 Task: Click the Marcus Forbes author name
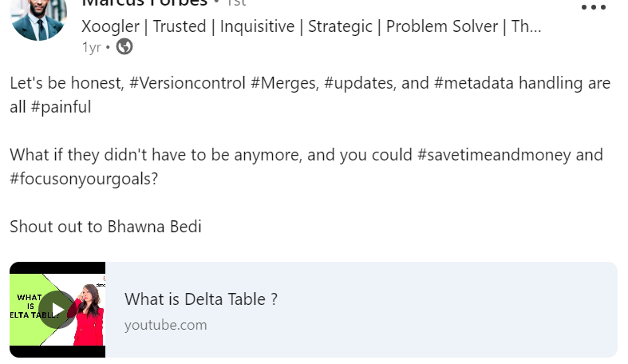click(x=144, y=3)
